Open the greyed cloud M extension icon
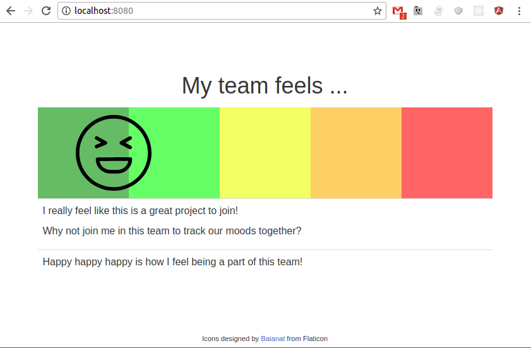The height and width of the screenshot is (348, 531). (438, 11)
